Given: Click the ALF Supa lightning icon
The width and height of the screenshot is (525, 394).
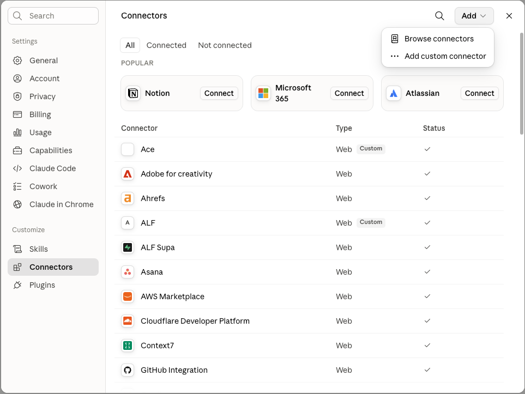Looking at the screenshot, I should tap(128, 248).
